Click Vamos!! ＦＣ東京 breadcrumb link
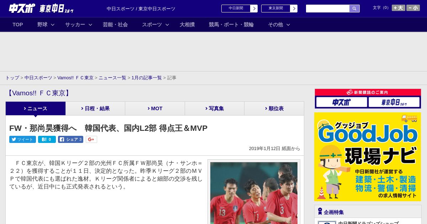The width and height of the screenshot is (427, 224). pos(75,78)
